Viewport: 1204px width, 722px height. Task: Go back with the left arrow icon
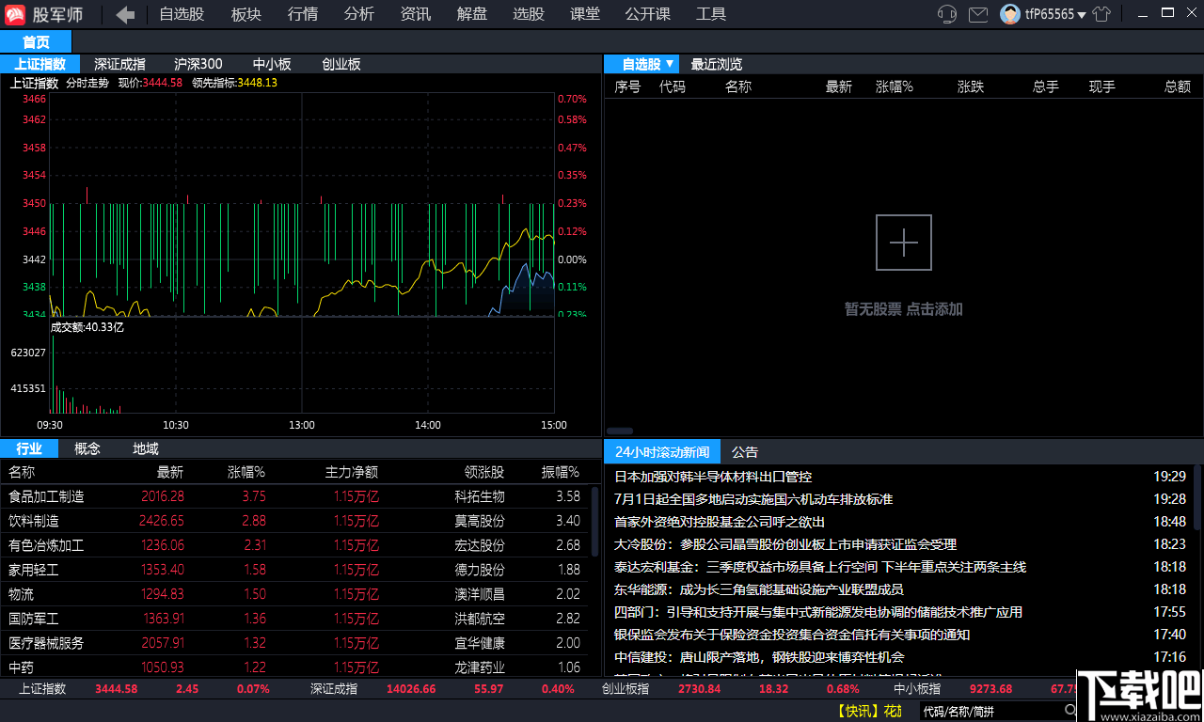125,14
